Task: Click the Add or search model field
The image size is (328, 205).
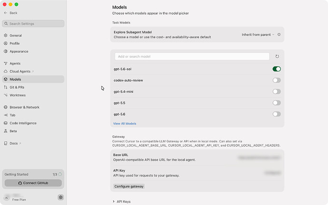Action: pyautogui.click(x=192, y=56)
